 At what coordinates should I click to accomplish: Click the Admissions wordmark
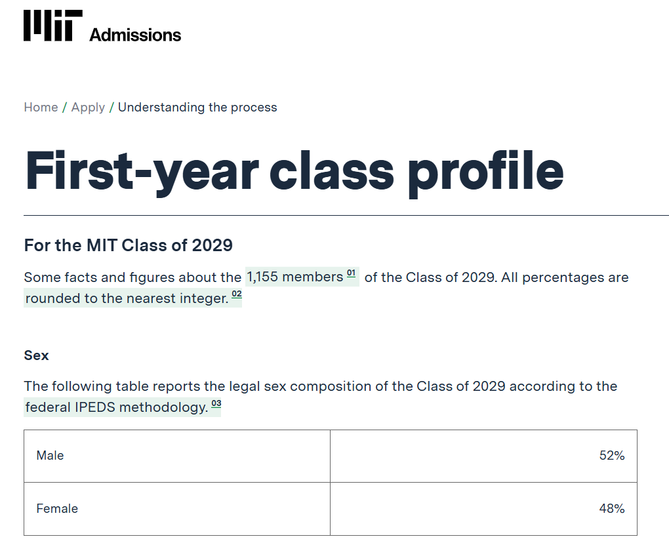pyautogui.click(x=133, y=35)
